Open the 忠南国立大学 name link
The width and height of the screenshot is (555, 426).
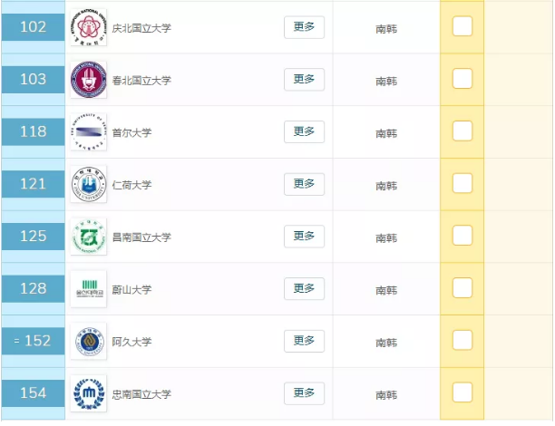141,393
